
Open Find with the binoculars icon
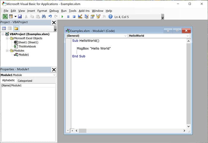[44, 17]
